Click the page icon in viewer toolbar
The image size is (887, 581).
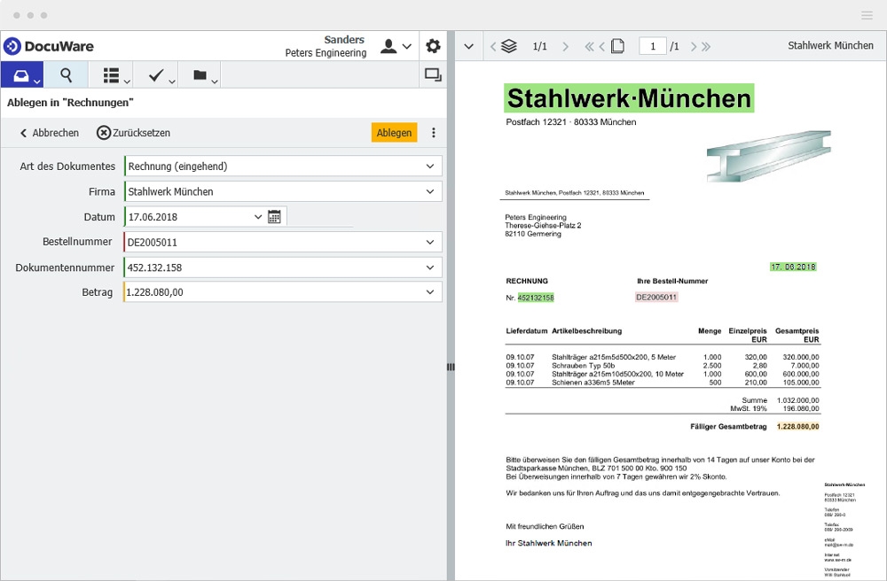617,46
